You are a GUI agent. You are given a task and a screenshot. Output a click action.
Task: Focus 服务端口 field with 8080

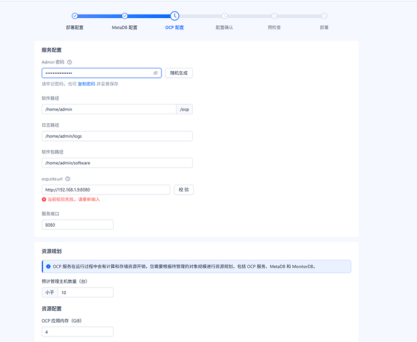tap(77, 225)
